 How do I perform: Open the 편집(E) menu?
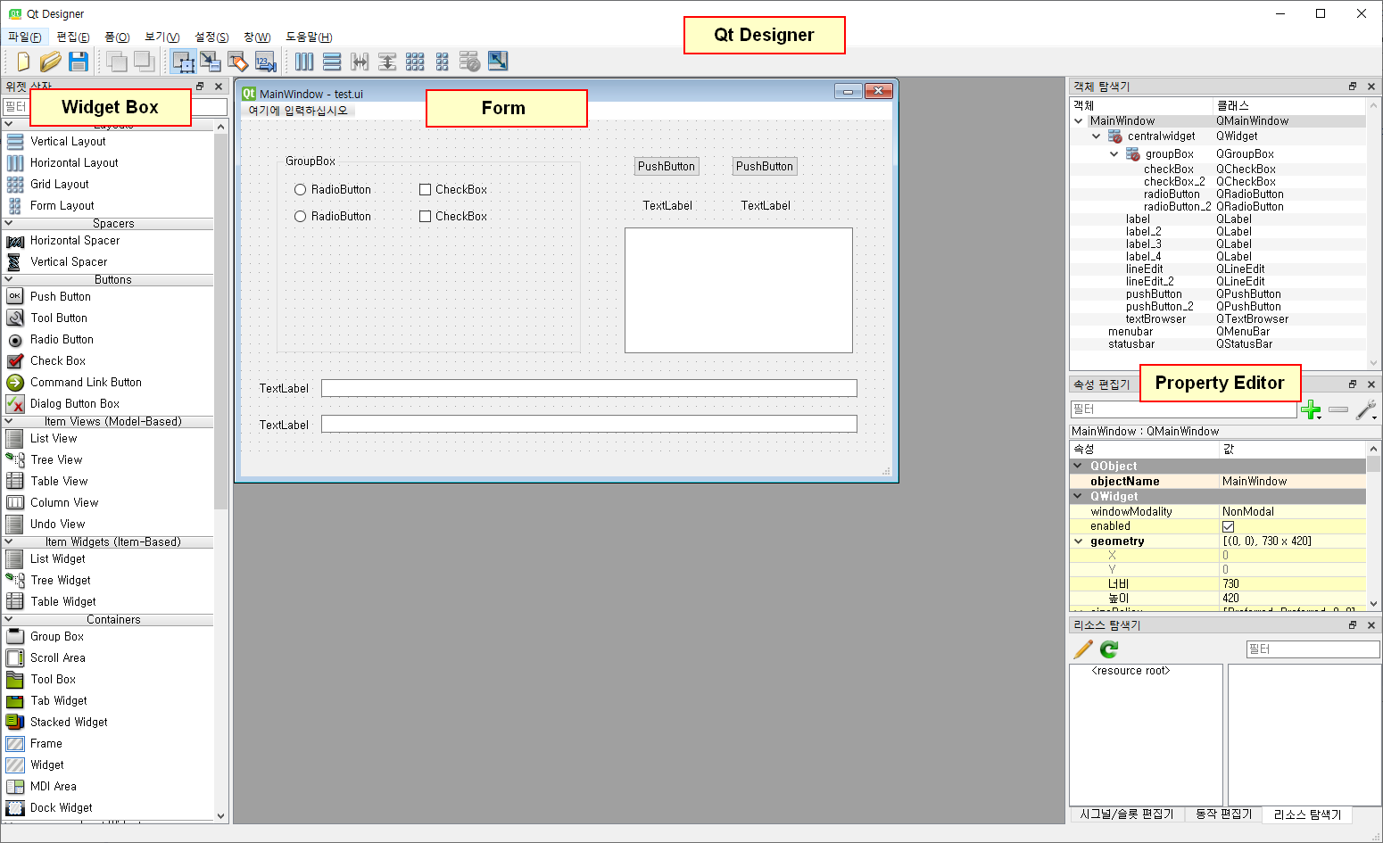(72, 37)
